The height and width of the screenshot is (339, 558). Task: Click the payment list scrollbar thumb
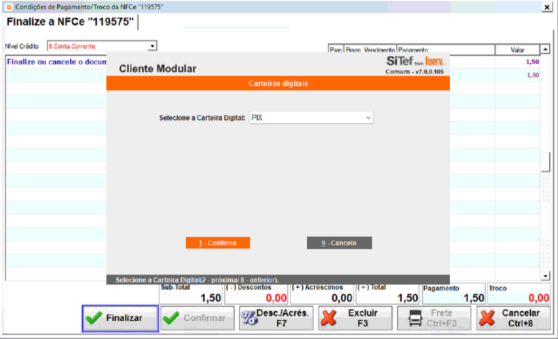[x=545, y=162]
